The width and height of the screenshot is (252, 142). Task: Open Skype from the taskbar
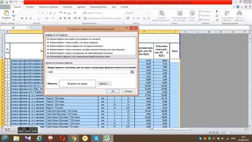coord(96,138)
